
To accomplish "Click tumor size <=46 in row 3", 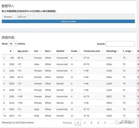I will click(86, 71).
